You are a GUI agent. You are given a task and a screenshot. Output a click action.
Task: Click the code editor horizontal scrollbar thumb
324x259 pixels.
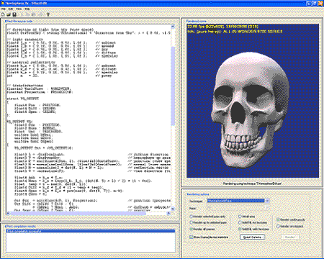pyautogui.click(x=78, y=213)
